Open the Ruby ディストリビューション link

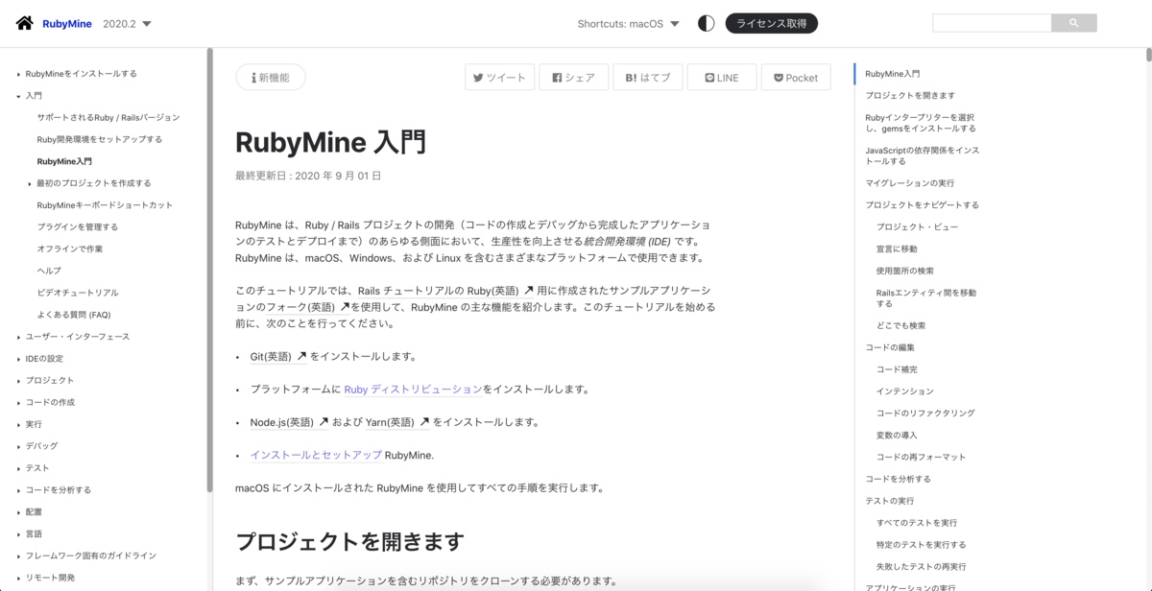click(x=413, y=390)
